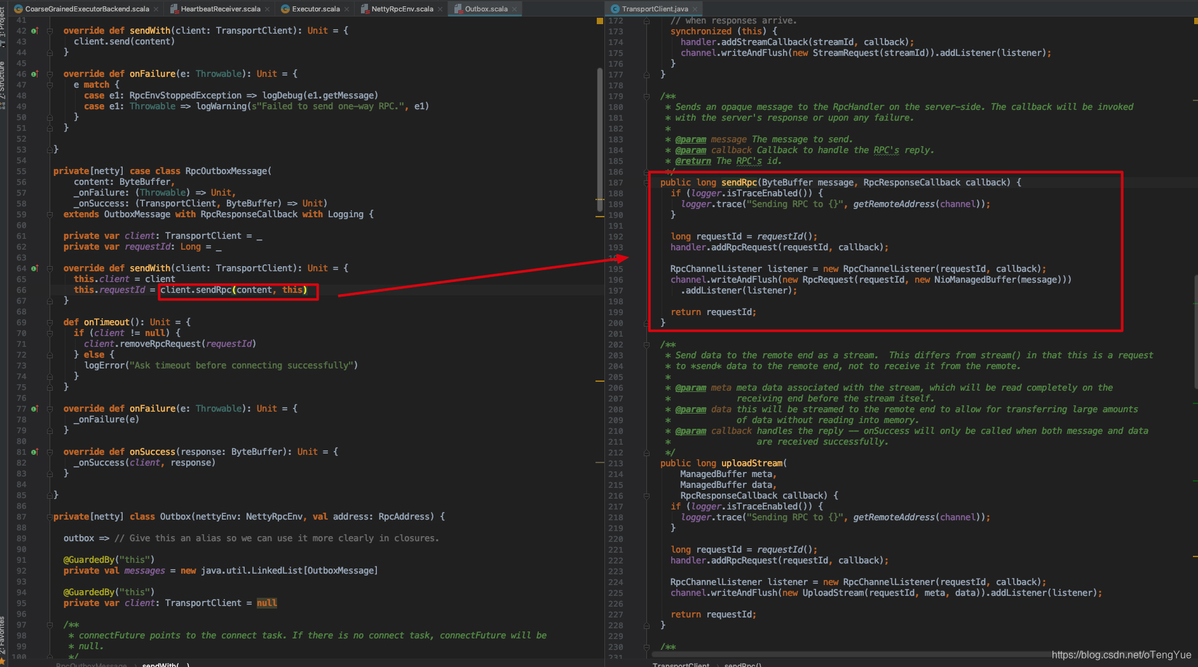Collapse the sendRpc Javadoc fold on line 179
Viewport: 1198px width, 667px height.
point(646,97)
